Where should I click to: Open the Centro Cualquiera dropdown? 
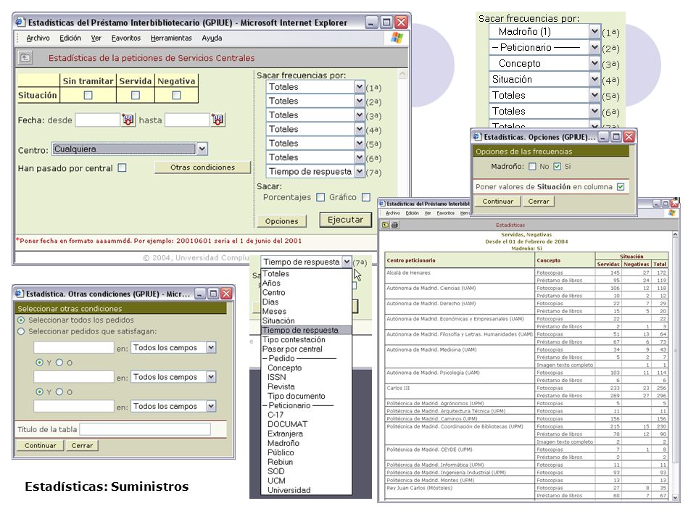pyautogui.click(x=130, y=149)
